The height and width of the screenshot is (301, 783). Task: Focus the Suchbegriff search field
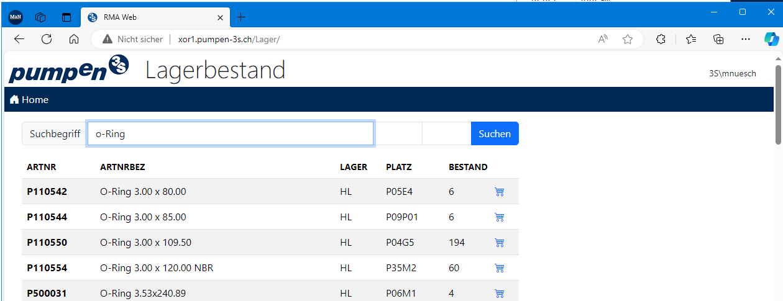pos(231,133)
